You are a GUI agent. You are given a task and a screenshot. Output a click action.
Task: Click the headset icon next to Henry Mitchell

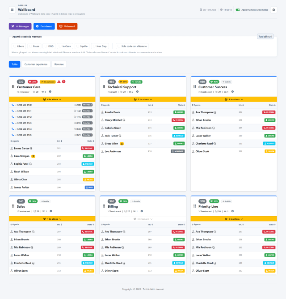tap(124, 120)
